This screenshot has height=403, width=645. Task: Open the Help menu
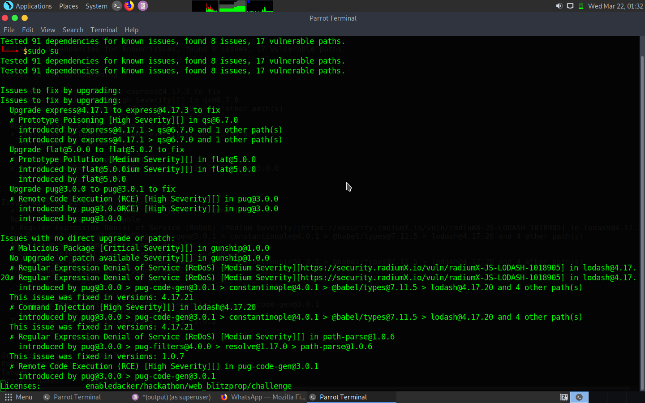(x=131, y=30)
